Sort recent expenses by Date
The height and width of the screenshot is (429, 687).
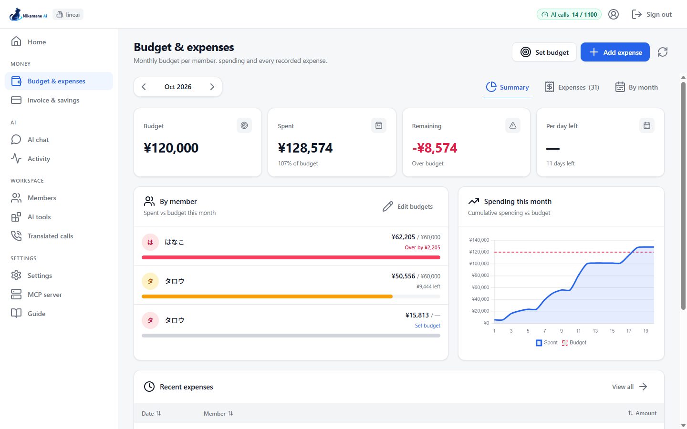151,413
